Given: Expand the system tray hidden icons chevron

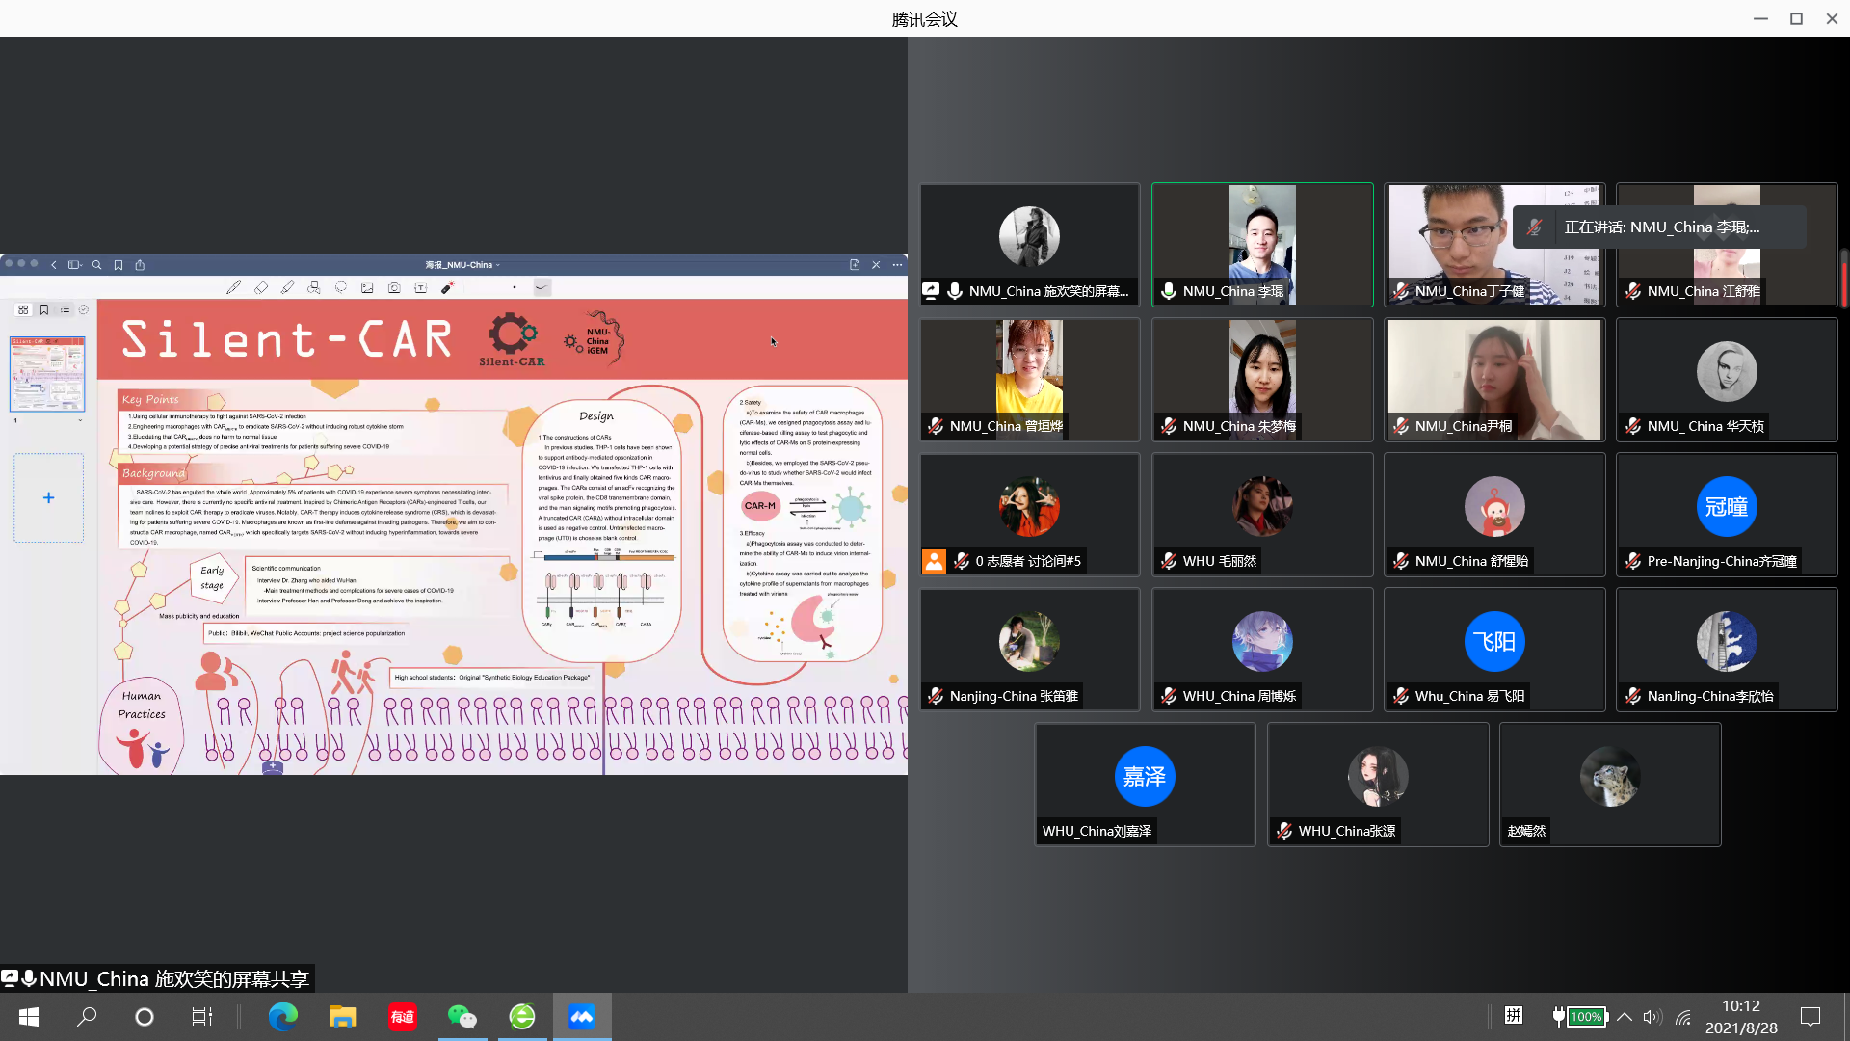Looking at the screenshot, I should (1625, 1017).
